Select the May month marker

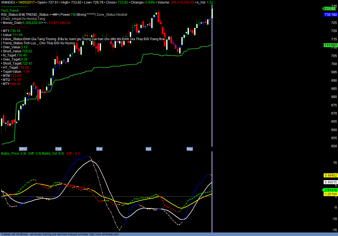tap(190, 149)
